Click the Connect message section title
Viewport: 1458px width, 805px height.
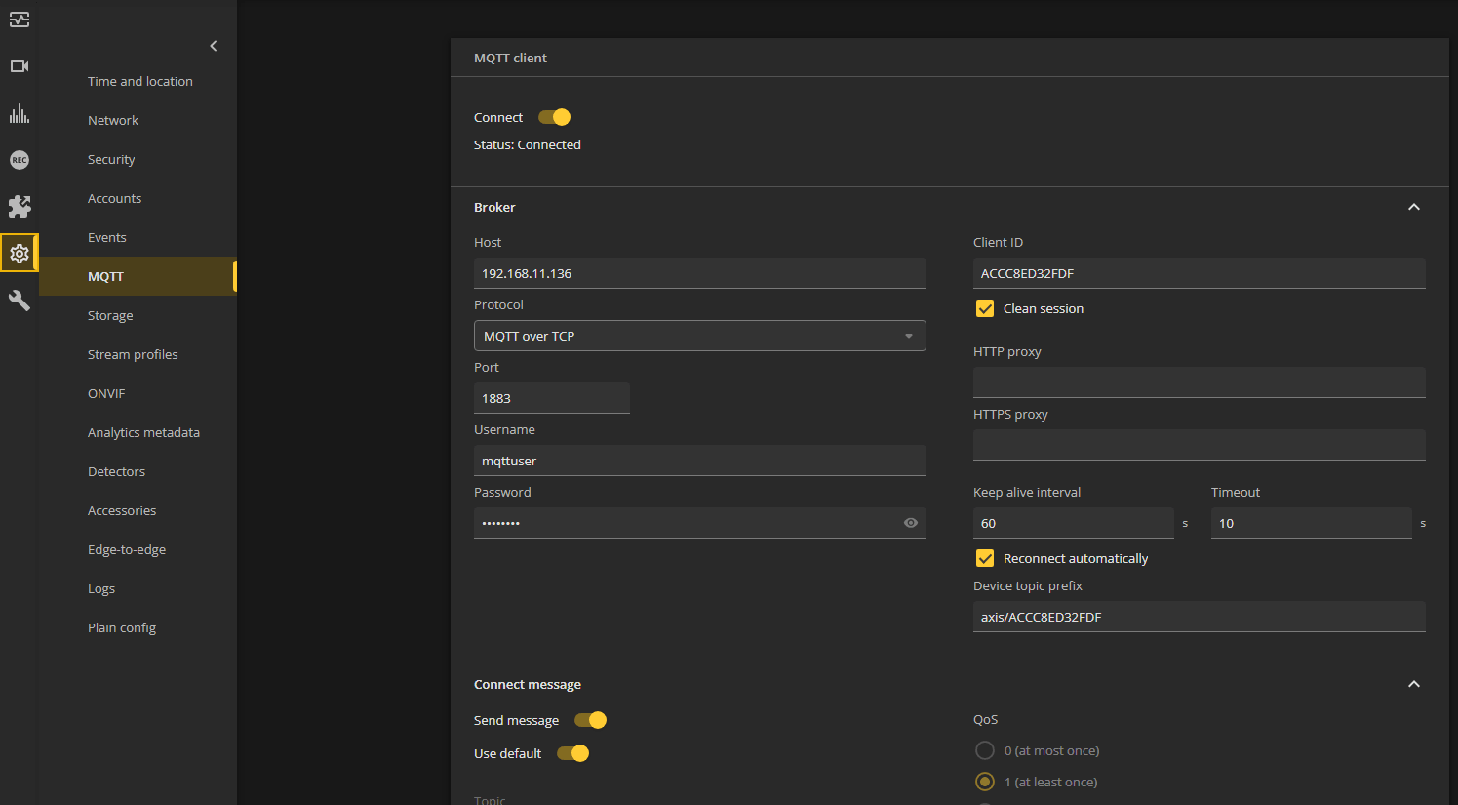(x=528, y=684)
